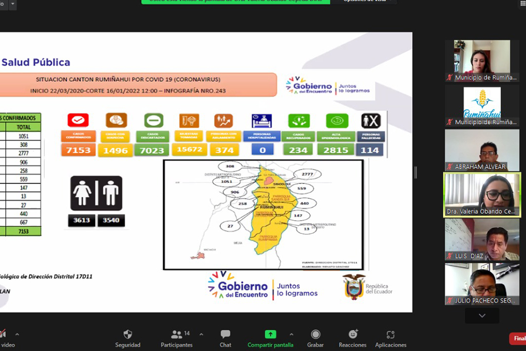Open the Chat panel
526x351 pixels.
click(x=226, y=335)
